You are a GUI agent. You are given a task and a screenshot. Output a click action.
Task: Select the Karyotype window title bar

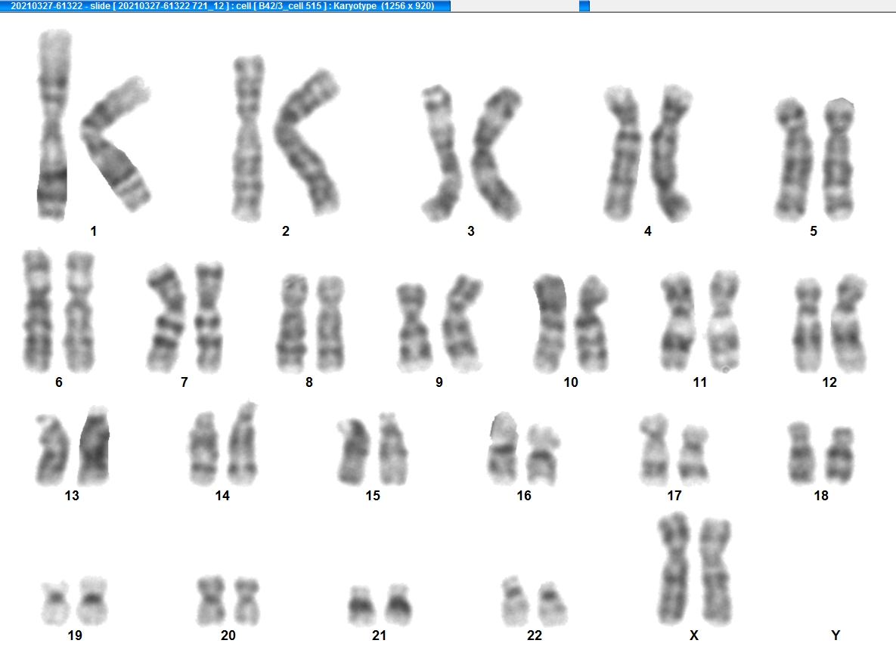point(225,6)
